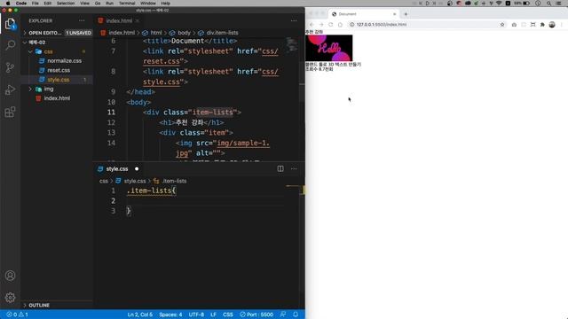Split the style.css editor
568x319 pixels.
(280, 168)
